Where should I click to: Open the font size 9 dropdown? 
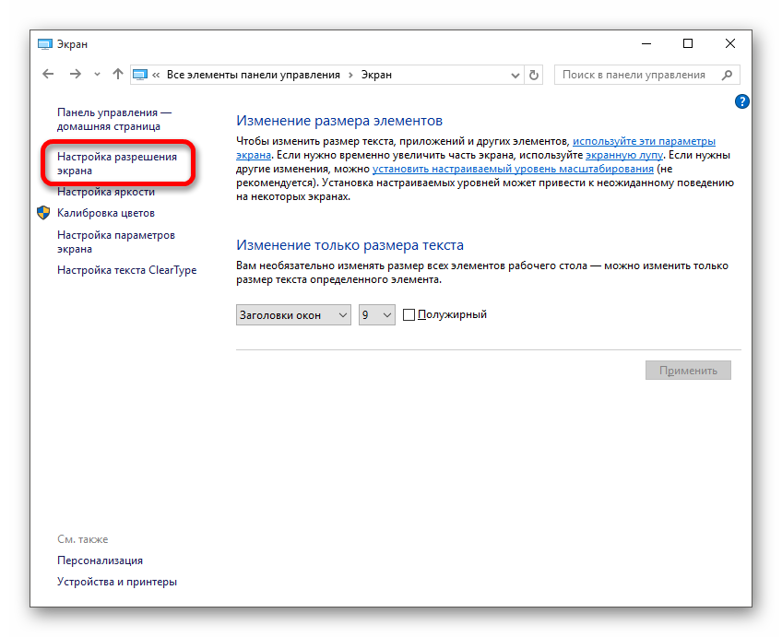click(x=377, y=315)
